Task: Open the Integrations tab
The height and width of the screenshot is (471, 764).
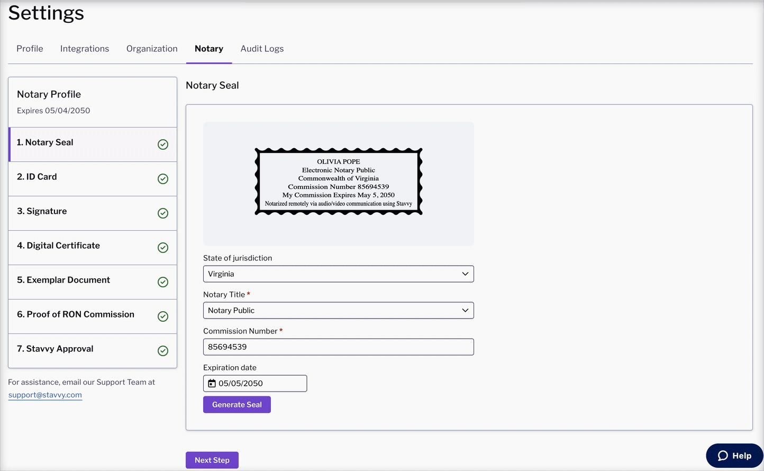Action: pyautogui.click(x=85, y=48)
